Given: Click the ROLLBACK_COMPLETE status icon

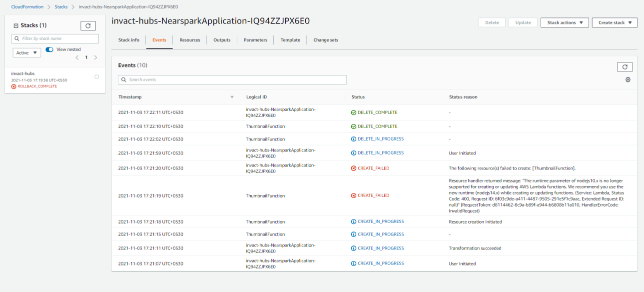Looking at the screenshot, I should coord(13,86).
